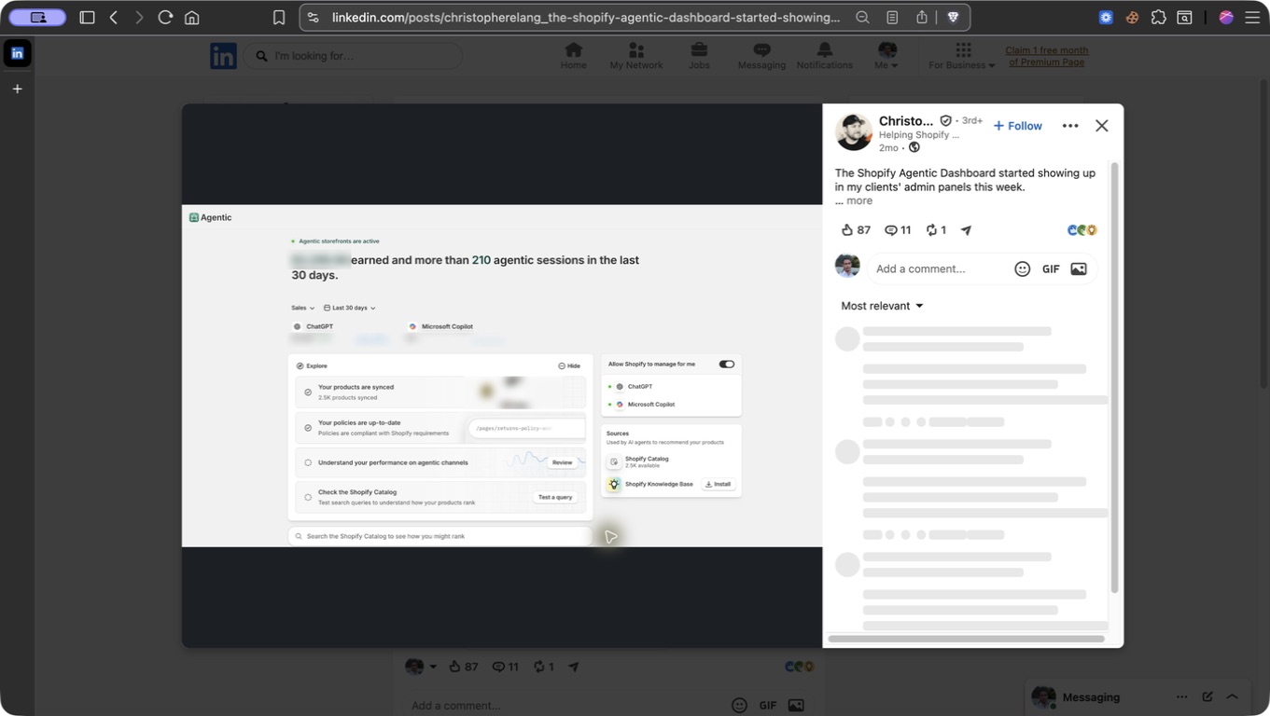
Task: Follow the post author
Action: [1017, 126]
